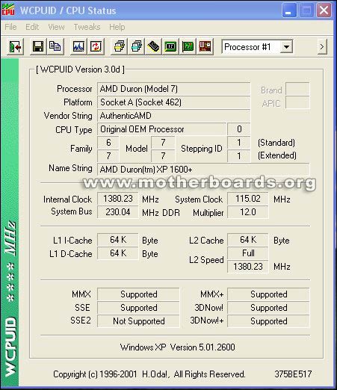The width and height of the screenshot is (337, 390).
Task: Open the green PCI card icon
Action: pos(188,46)
